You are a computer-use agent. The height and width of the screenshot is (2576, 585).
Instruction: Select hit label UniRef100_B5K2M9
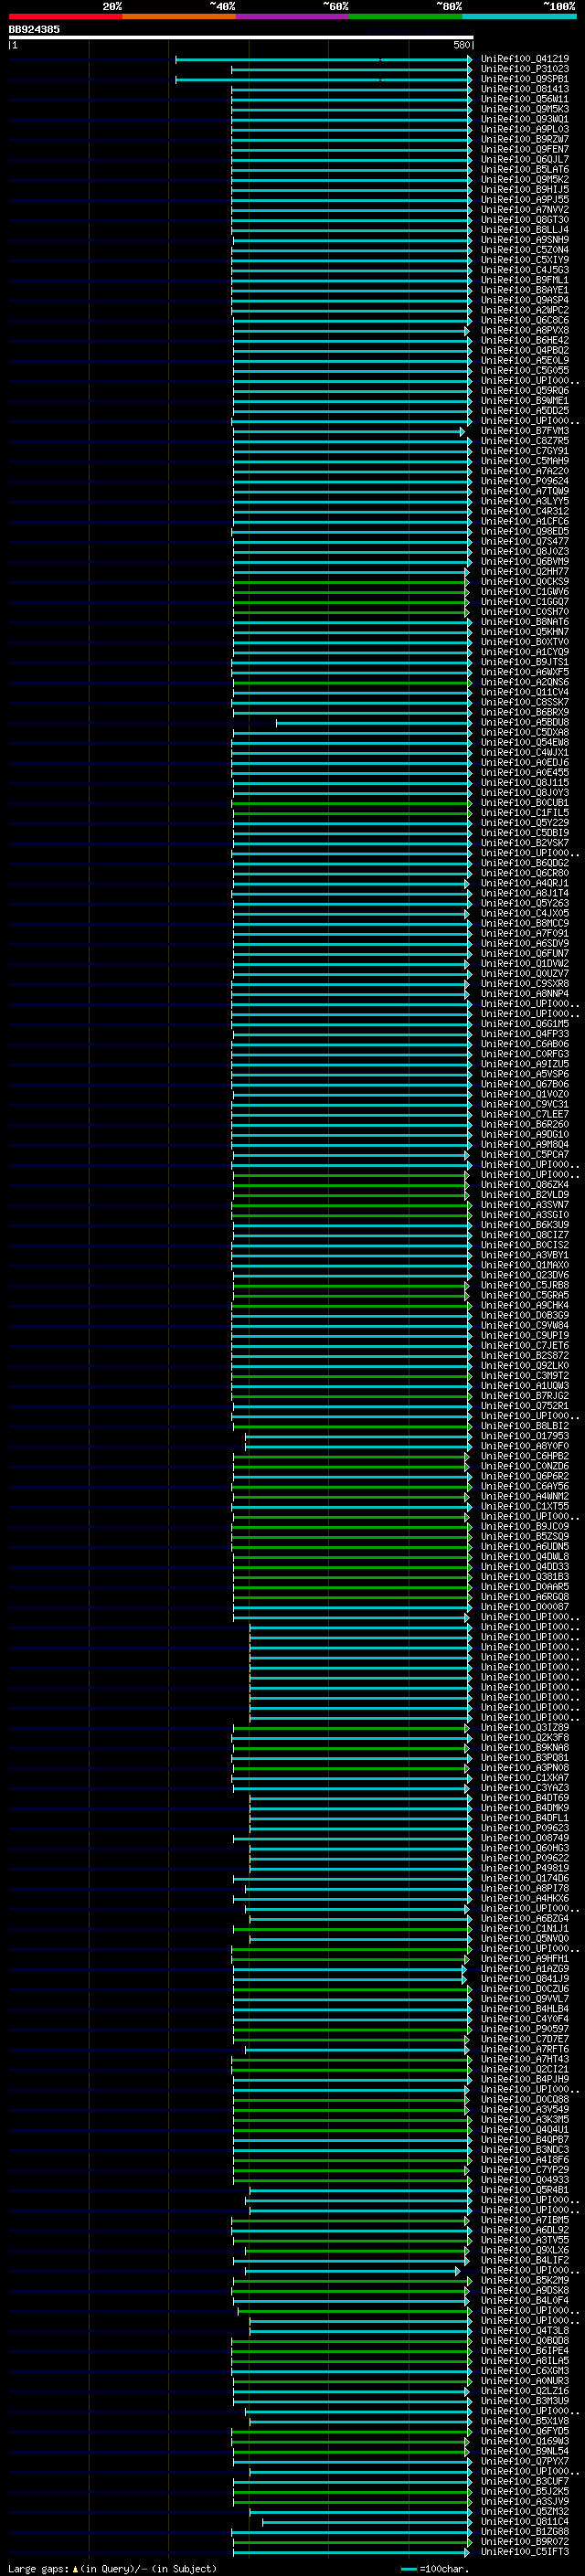[524, 2280]
